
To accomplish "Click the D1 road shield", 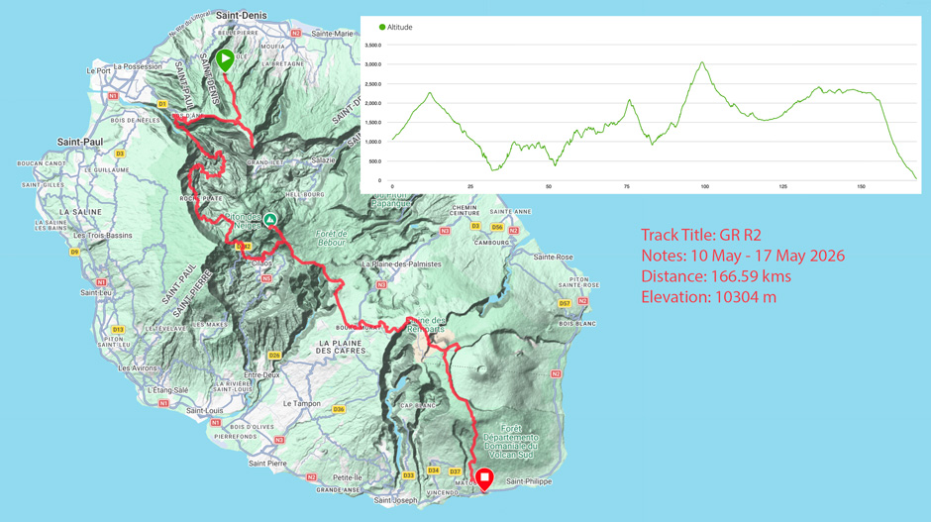I will pos(162,104).
